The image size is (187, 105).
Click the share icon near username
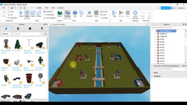point(175,8)
